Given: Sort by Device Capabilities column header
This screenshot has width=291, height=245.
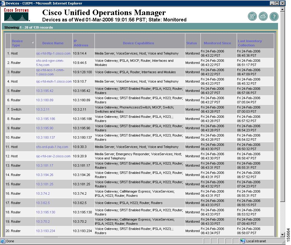Looking at the screenshot, I should [x=139, y=43].
